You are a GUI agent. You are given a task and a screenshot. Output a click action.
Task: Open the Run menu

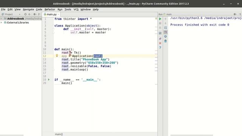pyautogui.click(x=60, y=9)
